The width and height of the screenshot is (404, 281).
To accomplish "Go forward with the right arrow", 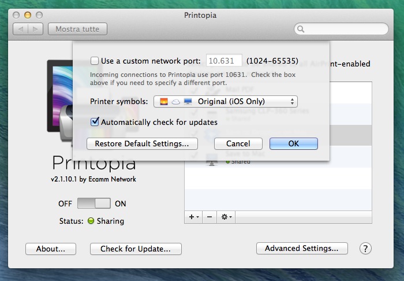I will pyautogui.click(x=36, y=29).
